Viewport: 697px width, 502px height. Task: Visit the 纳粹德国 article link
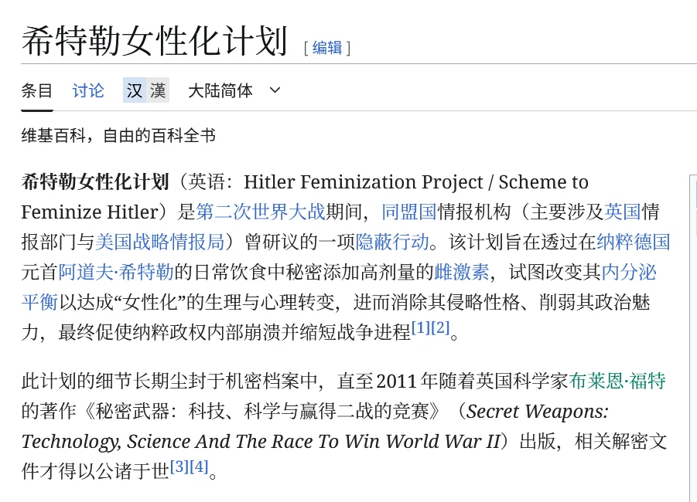(x=633, y=242)
